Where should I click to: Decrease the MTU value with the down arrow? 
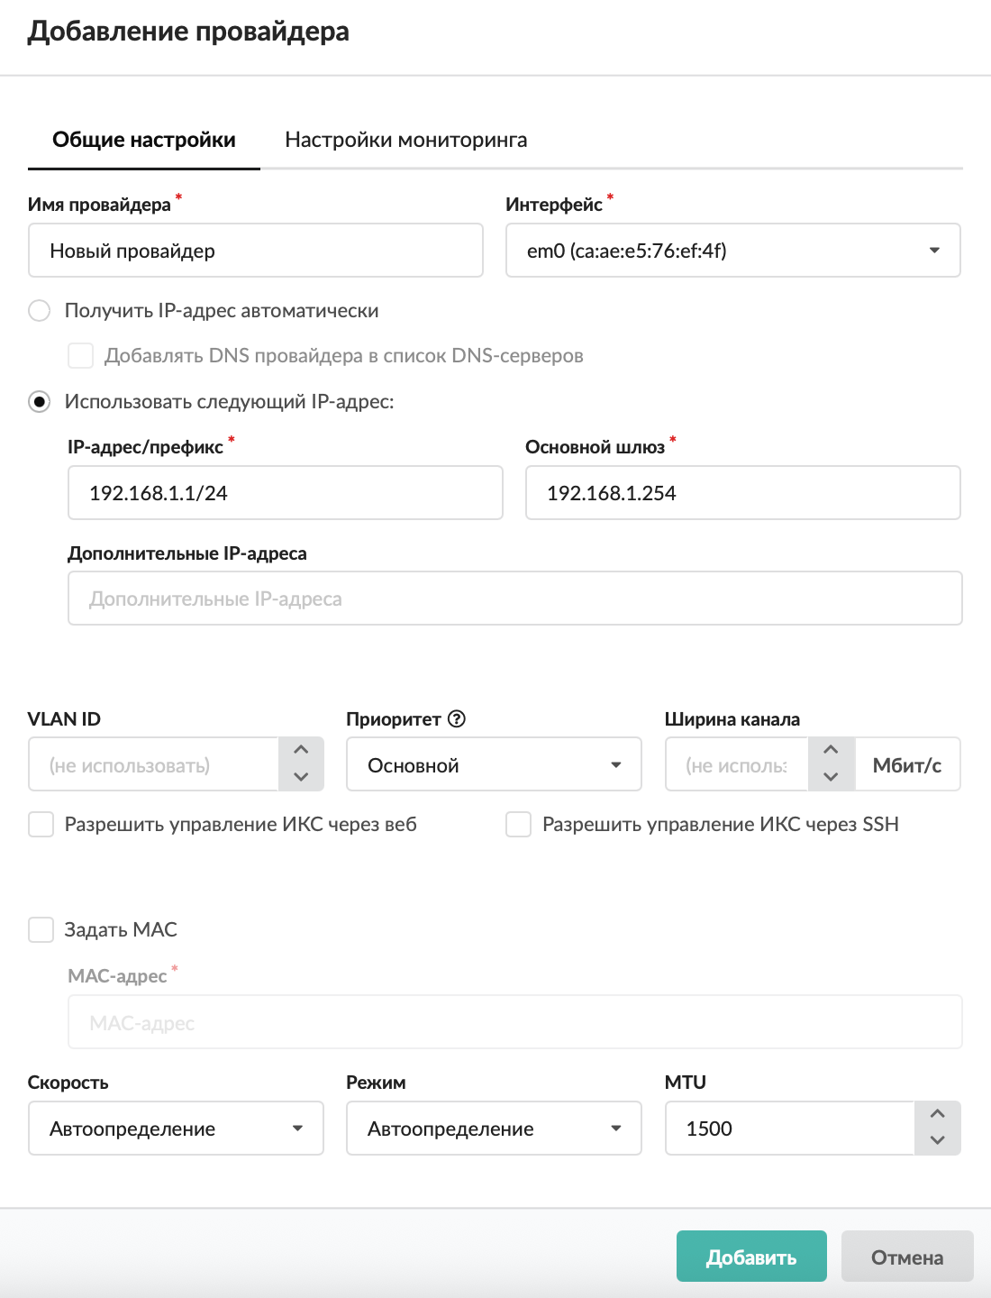tap(937, 1140)
